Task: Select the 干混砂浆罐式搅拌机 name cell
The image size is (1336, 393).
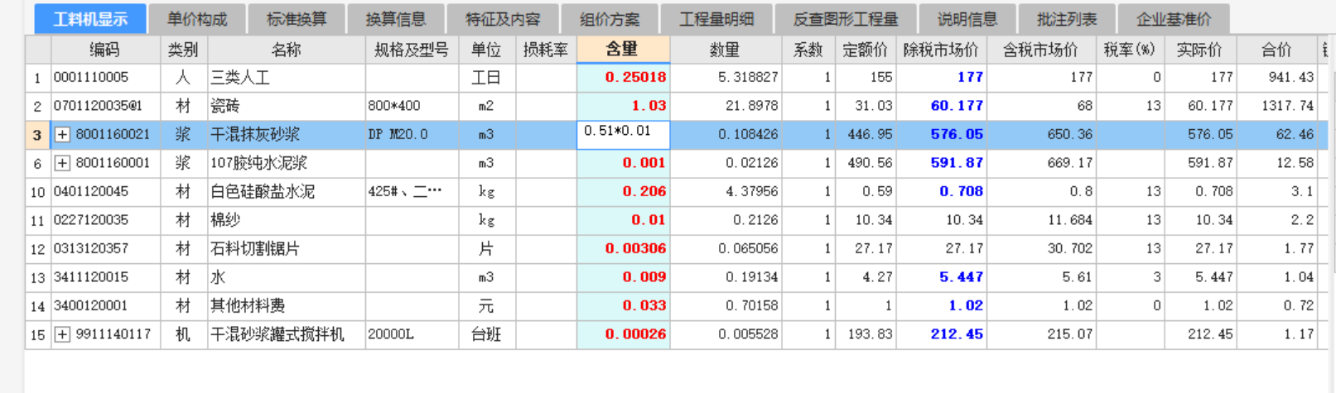Action: pyautogui.click(x=286, y=334)
